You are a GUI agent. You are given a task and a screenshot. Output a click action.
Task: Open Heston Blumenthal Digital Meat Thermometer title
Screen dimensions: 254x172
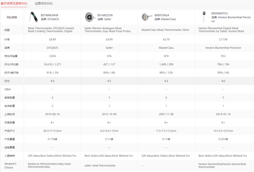221,29
